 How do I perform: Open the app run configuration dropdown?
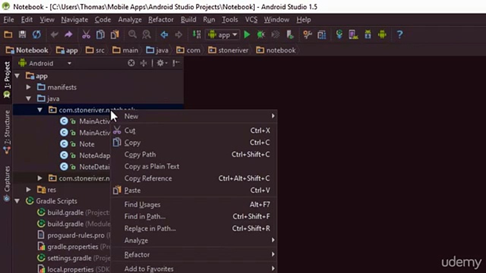pos(222,35)
